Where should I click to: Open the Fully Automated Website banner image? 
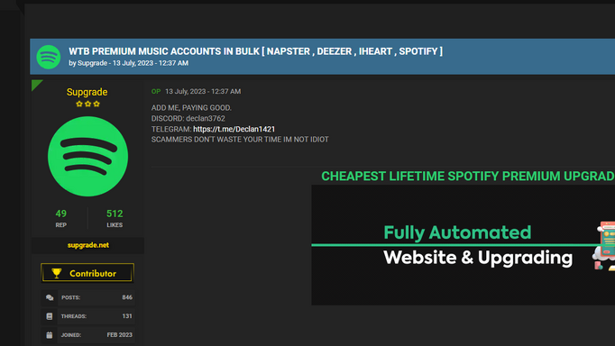(464, 245)
